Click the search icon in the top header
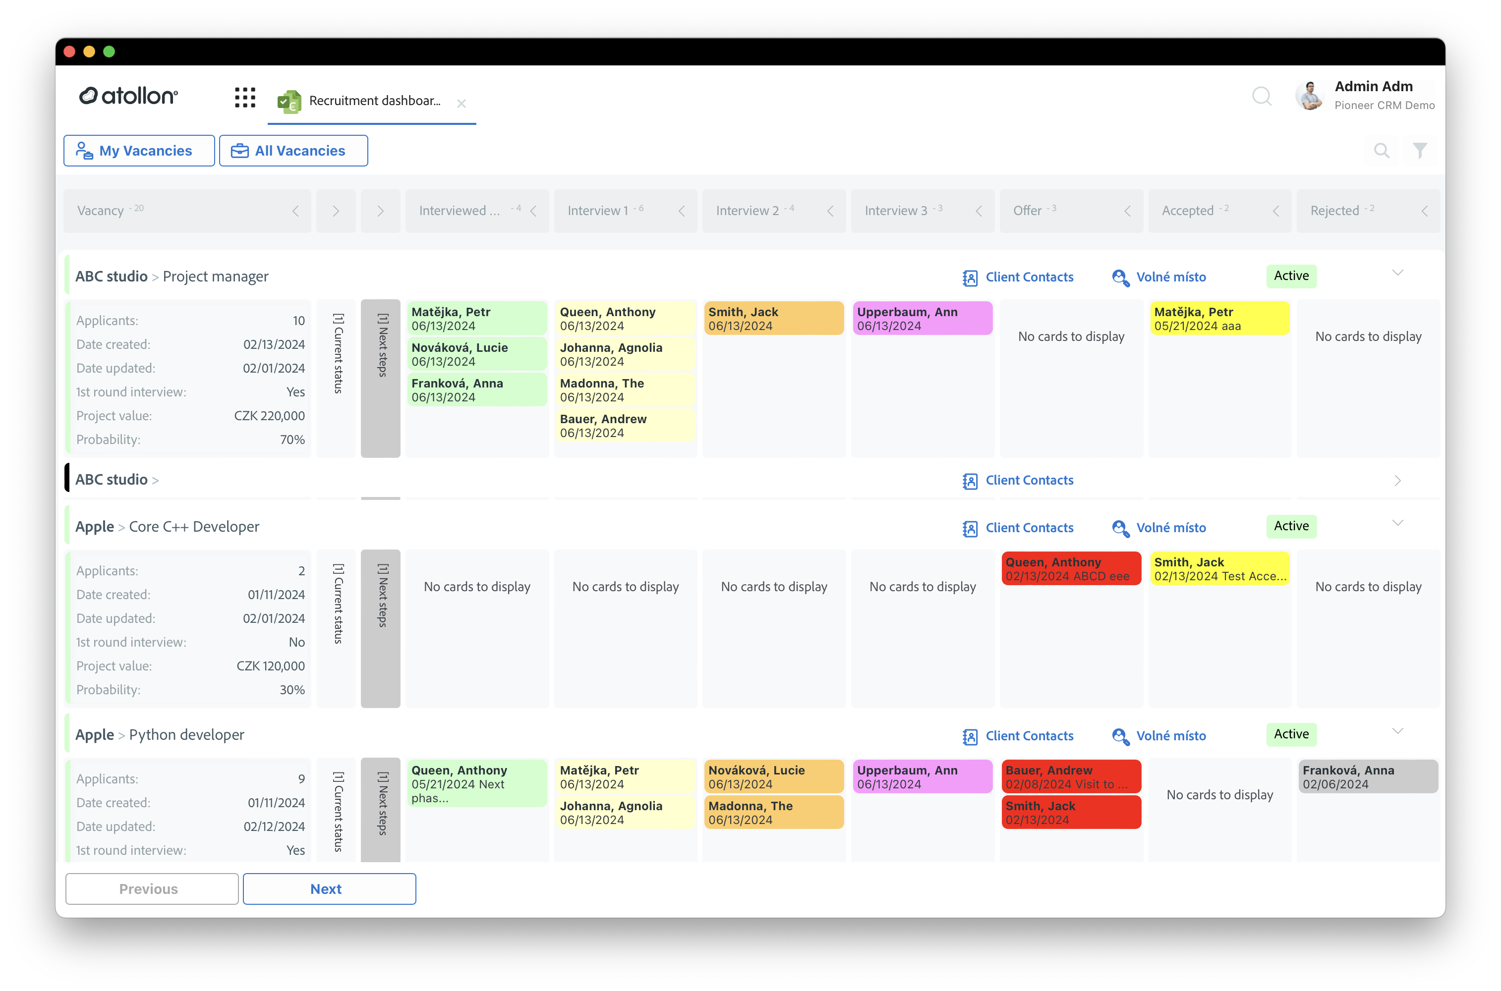The width and height of the screenshot is (1501, 991). [1262, 97]
